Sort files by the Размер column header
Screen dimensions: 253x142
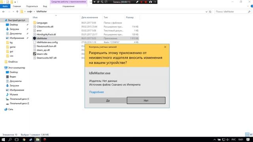[x=130, y=17]
